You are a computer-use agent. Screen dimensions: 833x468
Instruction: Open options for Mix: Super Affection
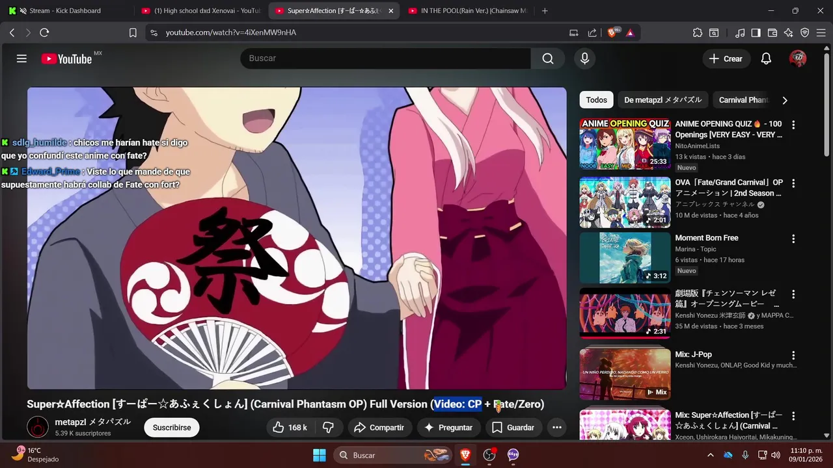[793, 416]
